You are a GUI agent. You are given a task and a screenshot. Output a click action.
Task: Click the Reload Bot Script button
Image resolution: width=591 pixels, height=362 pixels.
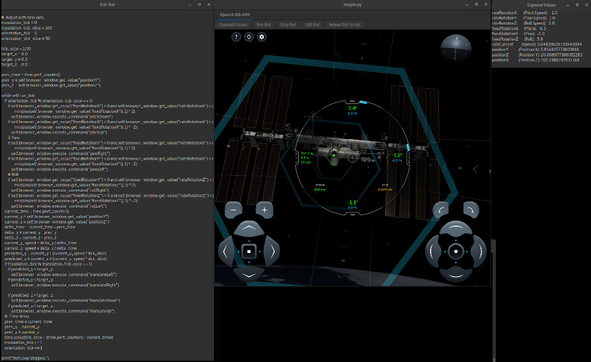tap(345, 25)
